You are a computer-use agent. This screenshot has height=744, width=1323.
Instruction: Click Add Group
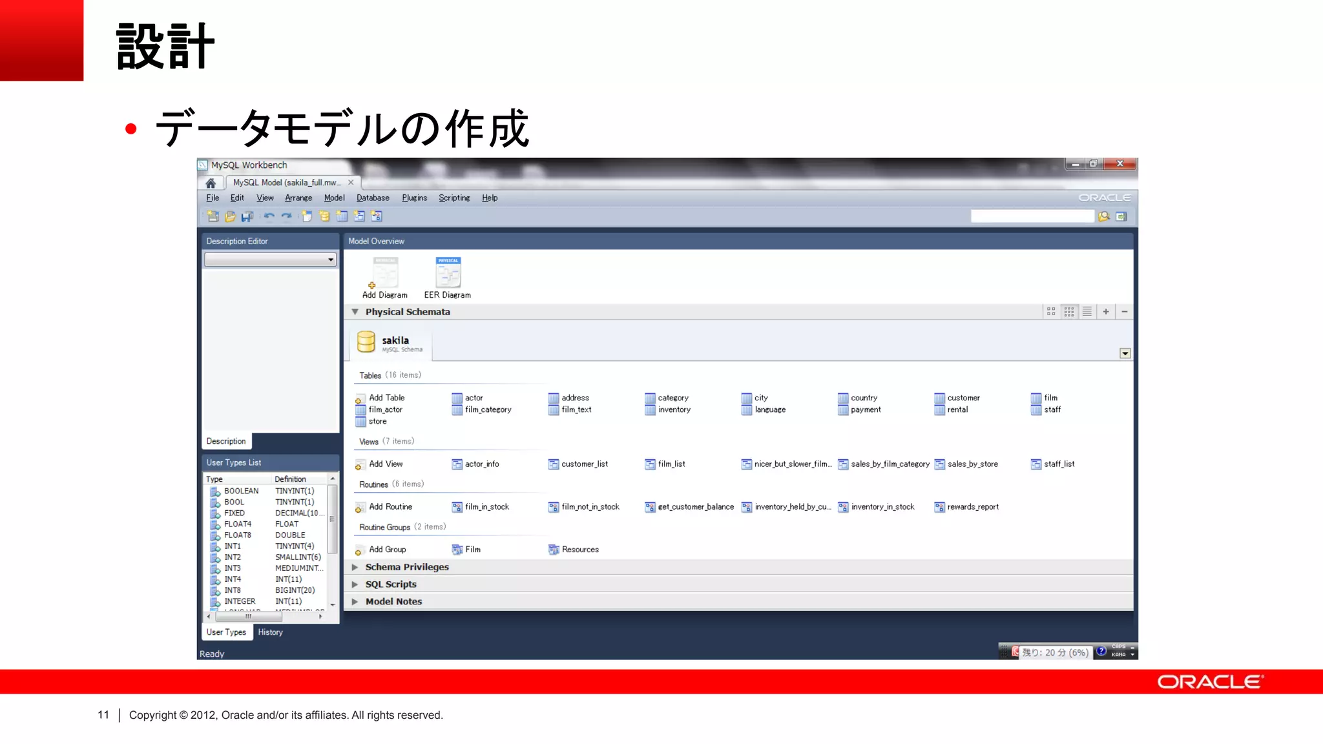[x=380, y=550]
